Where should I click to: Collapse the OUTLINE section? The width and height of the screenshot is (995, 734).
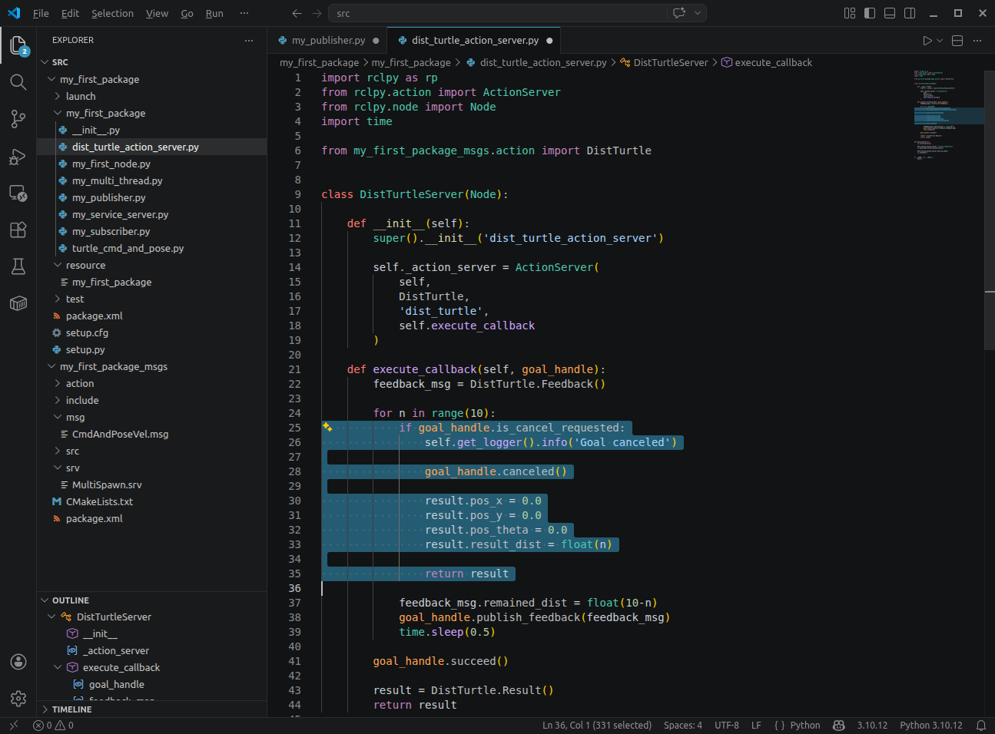tap(151, 600)
